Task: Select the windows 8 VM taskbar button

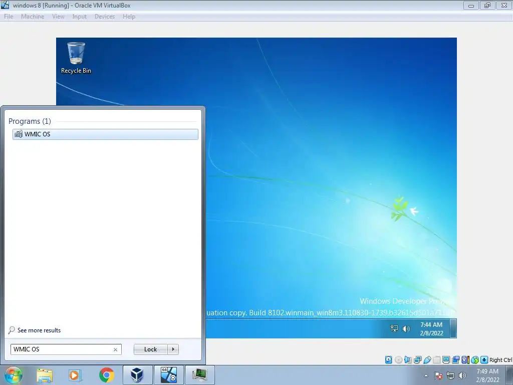Action: [x=168, y=375]
